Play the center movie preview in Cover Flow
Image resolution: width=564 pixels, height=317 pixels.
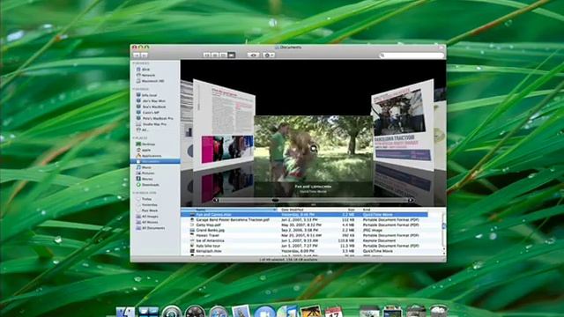[x=314, y=148]
